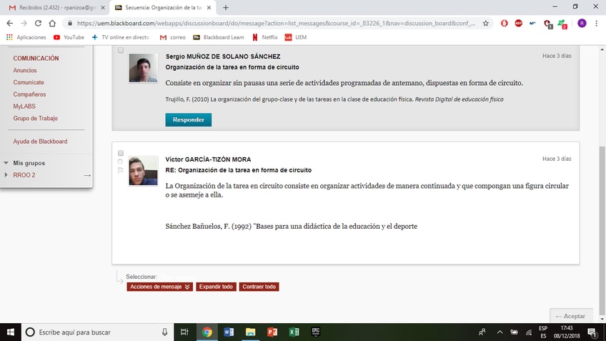The image size is (606, 341).
Task: Open Chrome from the taskbar
Action: coord(207,332)
